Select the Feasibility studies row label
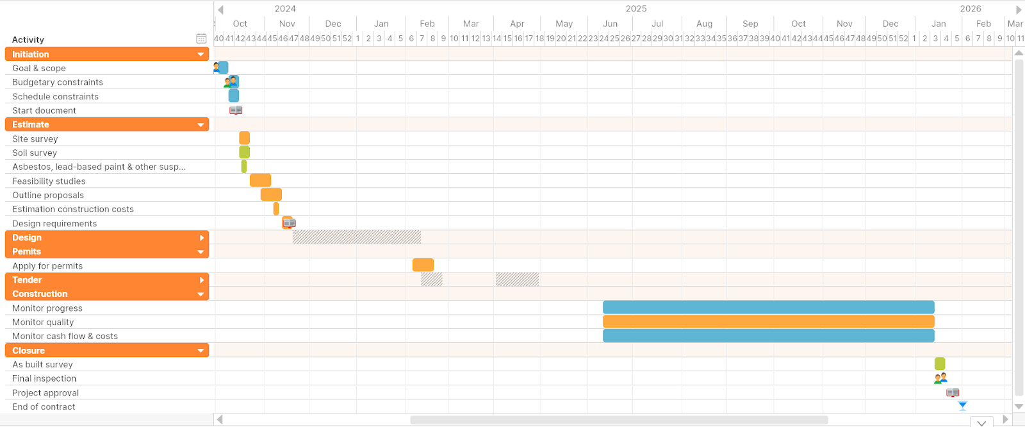The image size is (1025, 427). click(49, 181)
